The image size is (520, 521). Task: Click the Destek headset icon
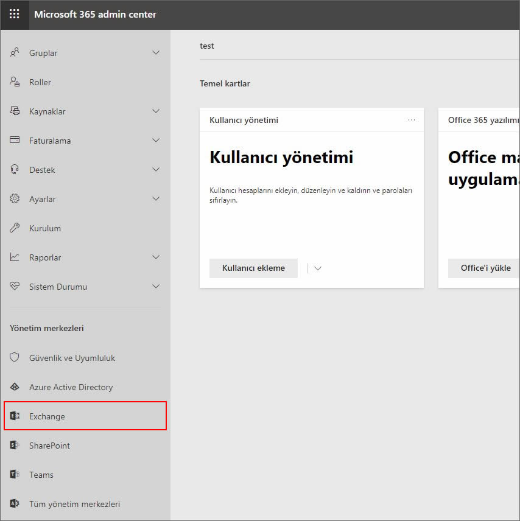(15, 169)
